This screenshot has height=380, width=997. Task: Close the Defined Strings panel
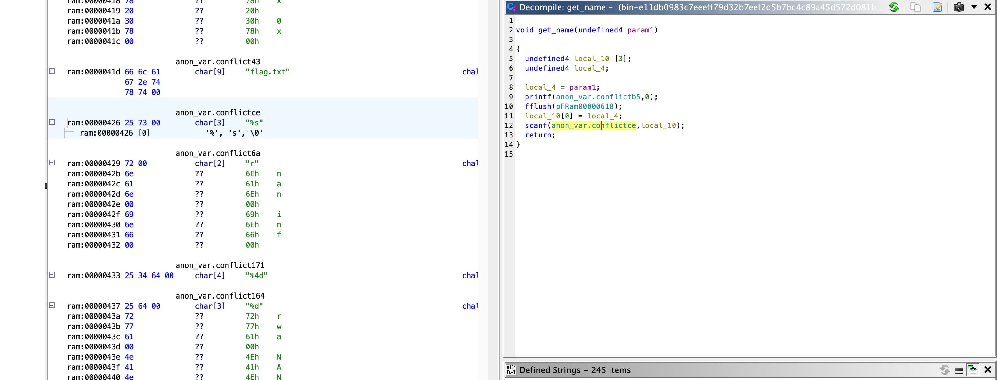[x=987, y=370]
